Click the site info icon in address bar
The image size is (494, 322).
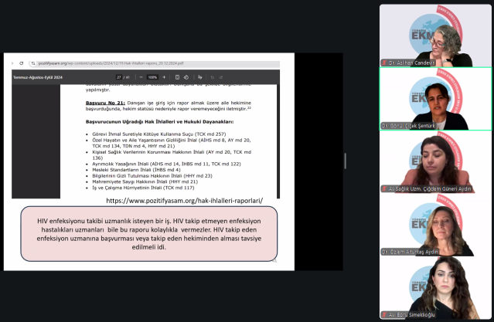(32, 63)
